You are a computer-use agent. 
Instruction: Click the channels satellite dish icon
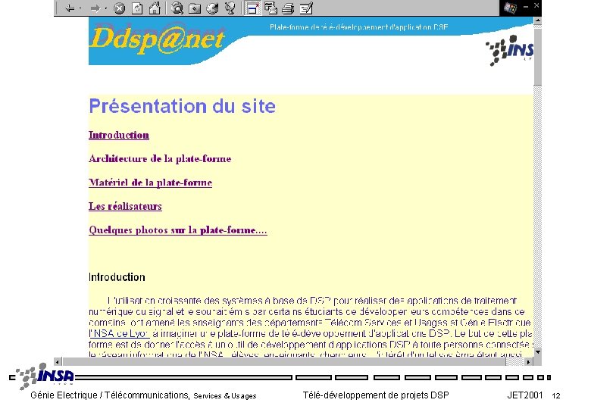[x=230, y=8]
